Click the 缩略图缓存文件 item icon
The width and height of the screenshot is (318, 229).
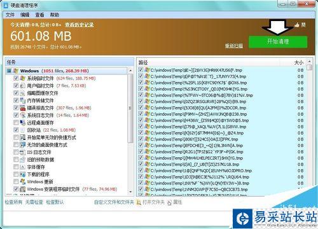coord(23,93)
